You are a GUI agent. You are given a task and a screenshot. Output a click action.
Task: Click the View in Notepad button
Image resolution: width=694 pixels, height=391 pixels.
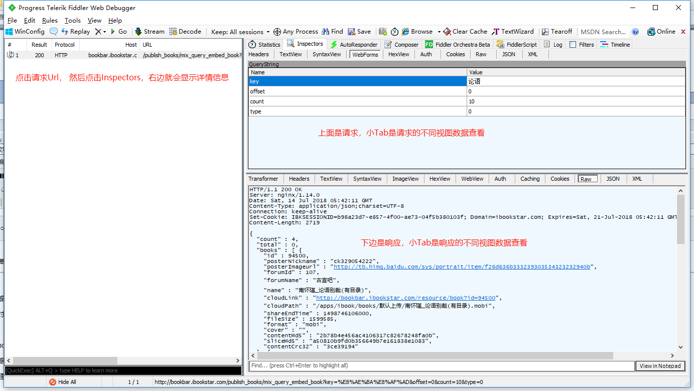pos(660,366)
